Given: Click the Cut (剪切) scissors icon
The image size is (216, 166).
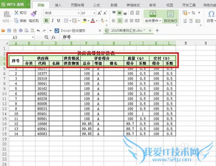Looking at the screenshot, I should click(x=16, y=13).
